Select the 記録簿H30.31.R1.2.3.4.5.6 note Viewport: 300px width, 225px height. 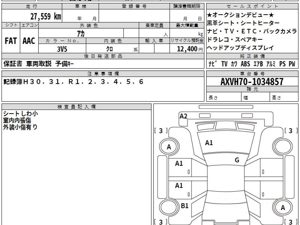tap(73, 82)
